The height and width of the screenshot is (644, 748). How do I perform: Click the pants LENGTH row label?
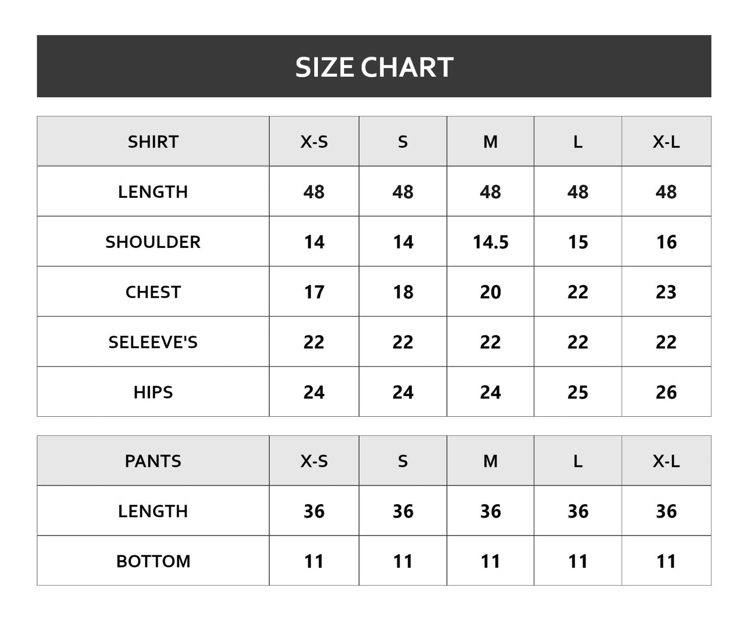pyautogui.click(x=153, y=511)
